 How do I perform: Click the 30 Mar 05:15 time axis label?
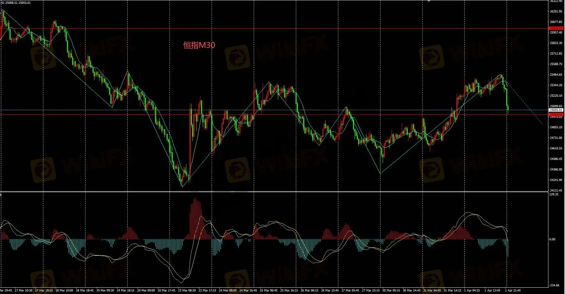[x=391, y=290]
